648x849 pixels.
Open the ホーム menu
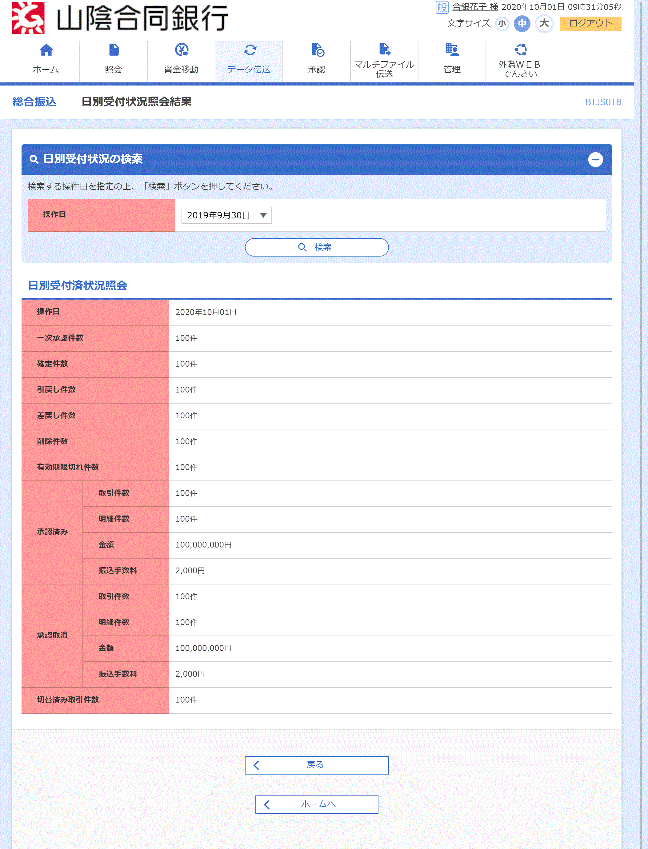point(46,61)
